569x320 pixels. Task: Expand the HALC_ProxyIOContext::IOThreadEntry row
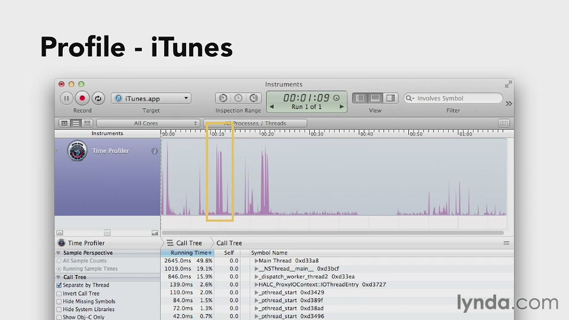click(256, 285)
